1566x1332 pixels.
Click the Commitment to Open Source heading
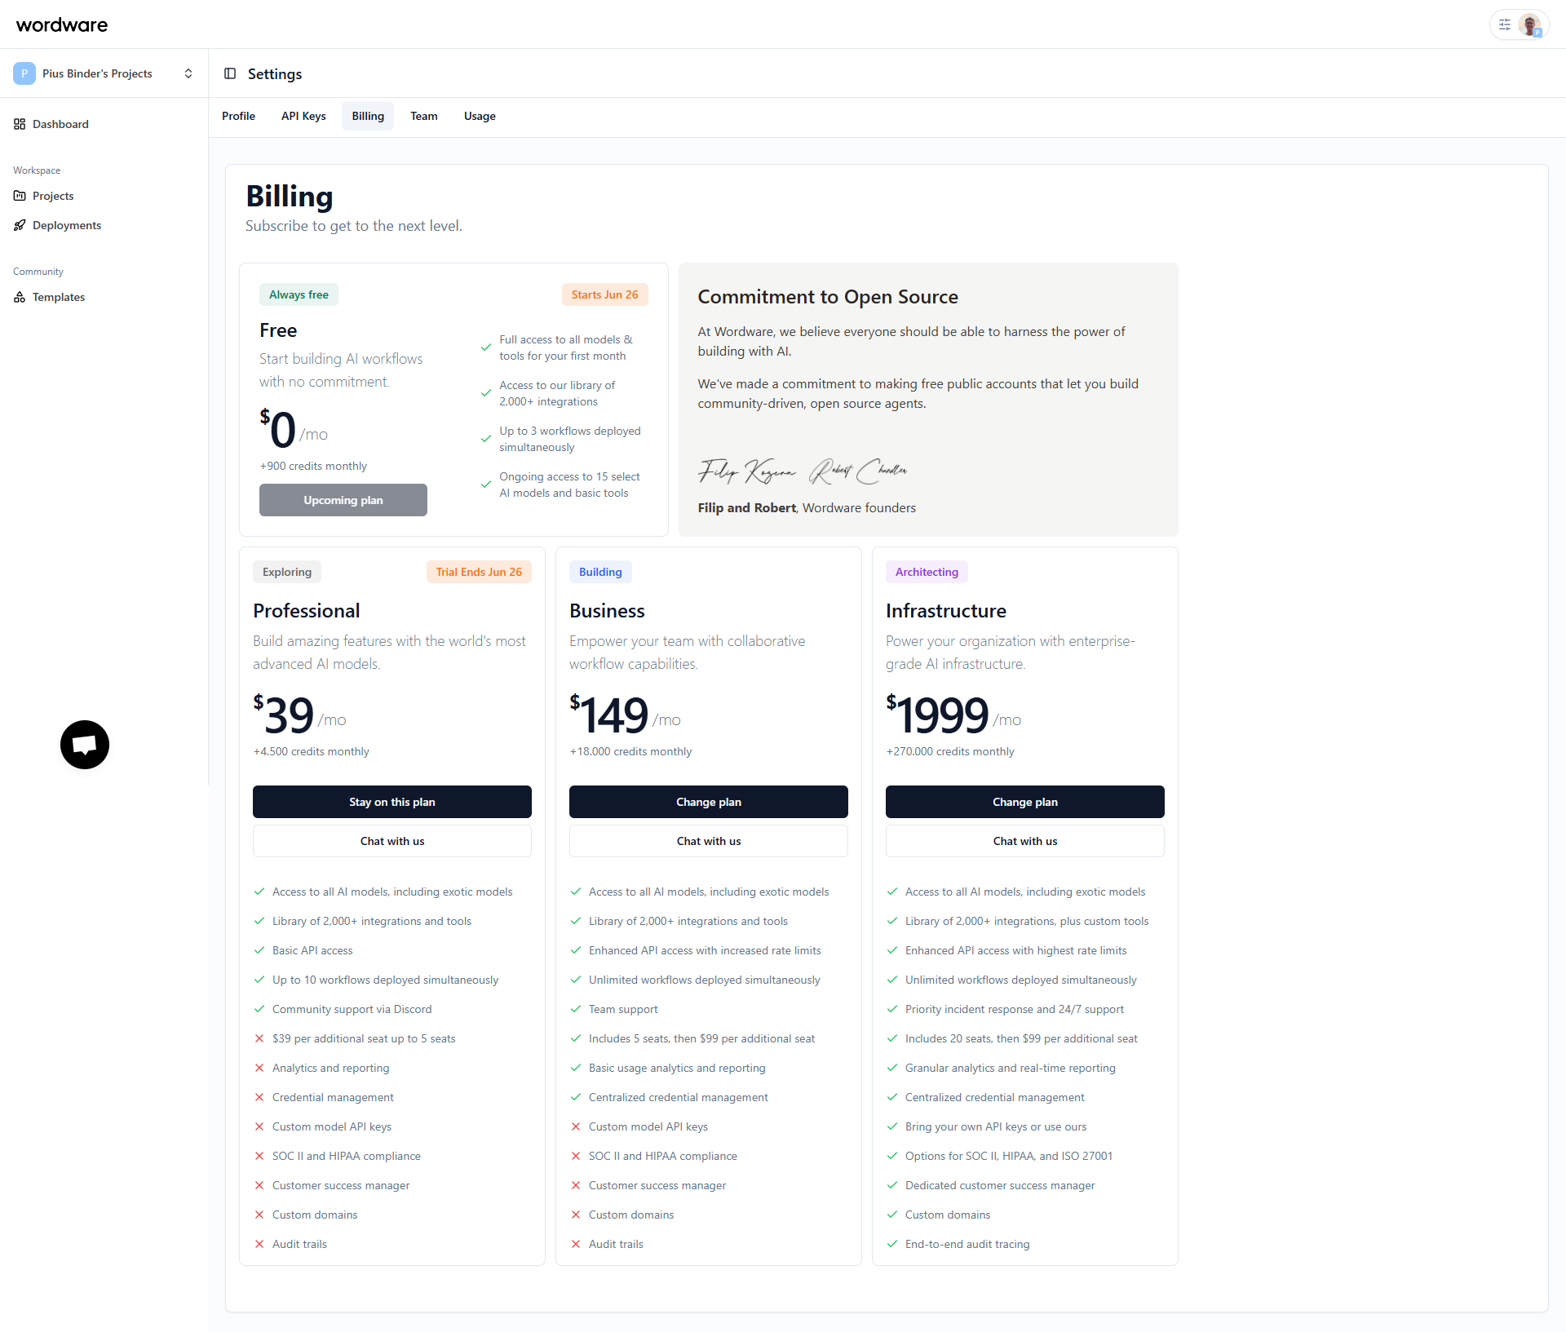click(x=828, y=297)
